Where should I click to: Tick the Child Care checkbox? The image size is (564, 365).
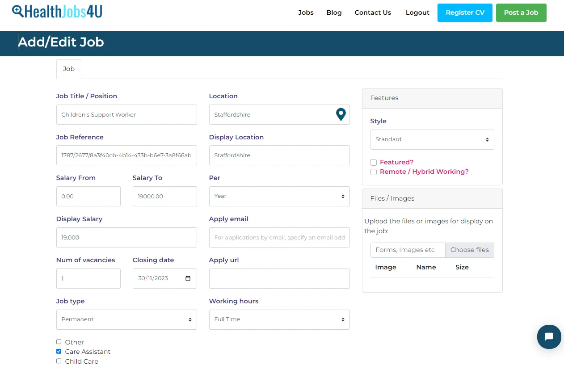[x=59, y=361]
